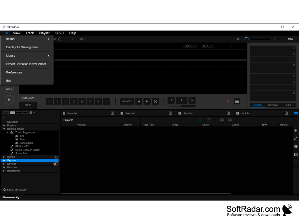299x224 pixels.
Task: Switch to the HOT CUE tab
Action: tap(273, 105)
